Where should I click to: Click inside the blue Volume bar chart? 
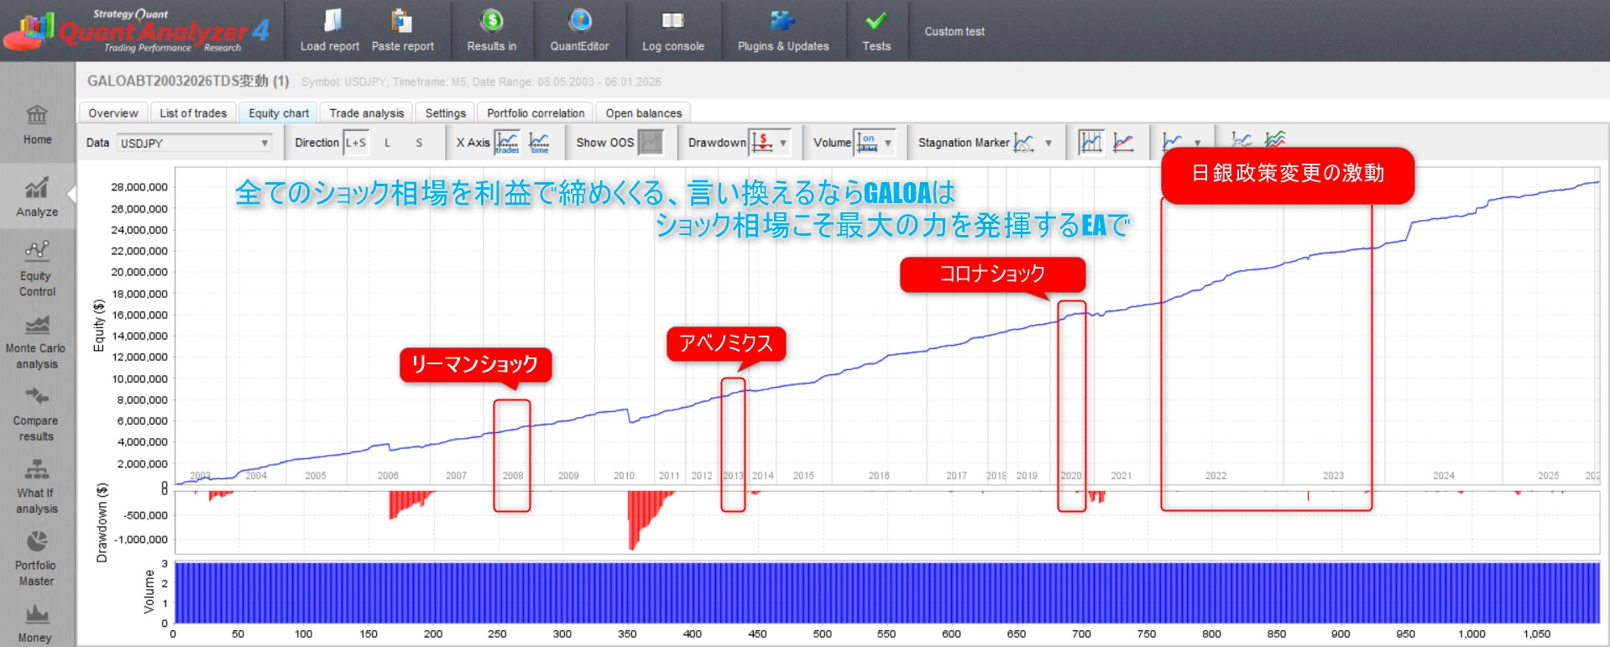pos(886,592)
